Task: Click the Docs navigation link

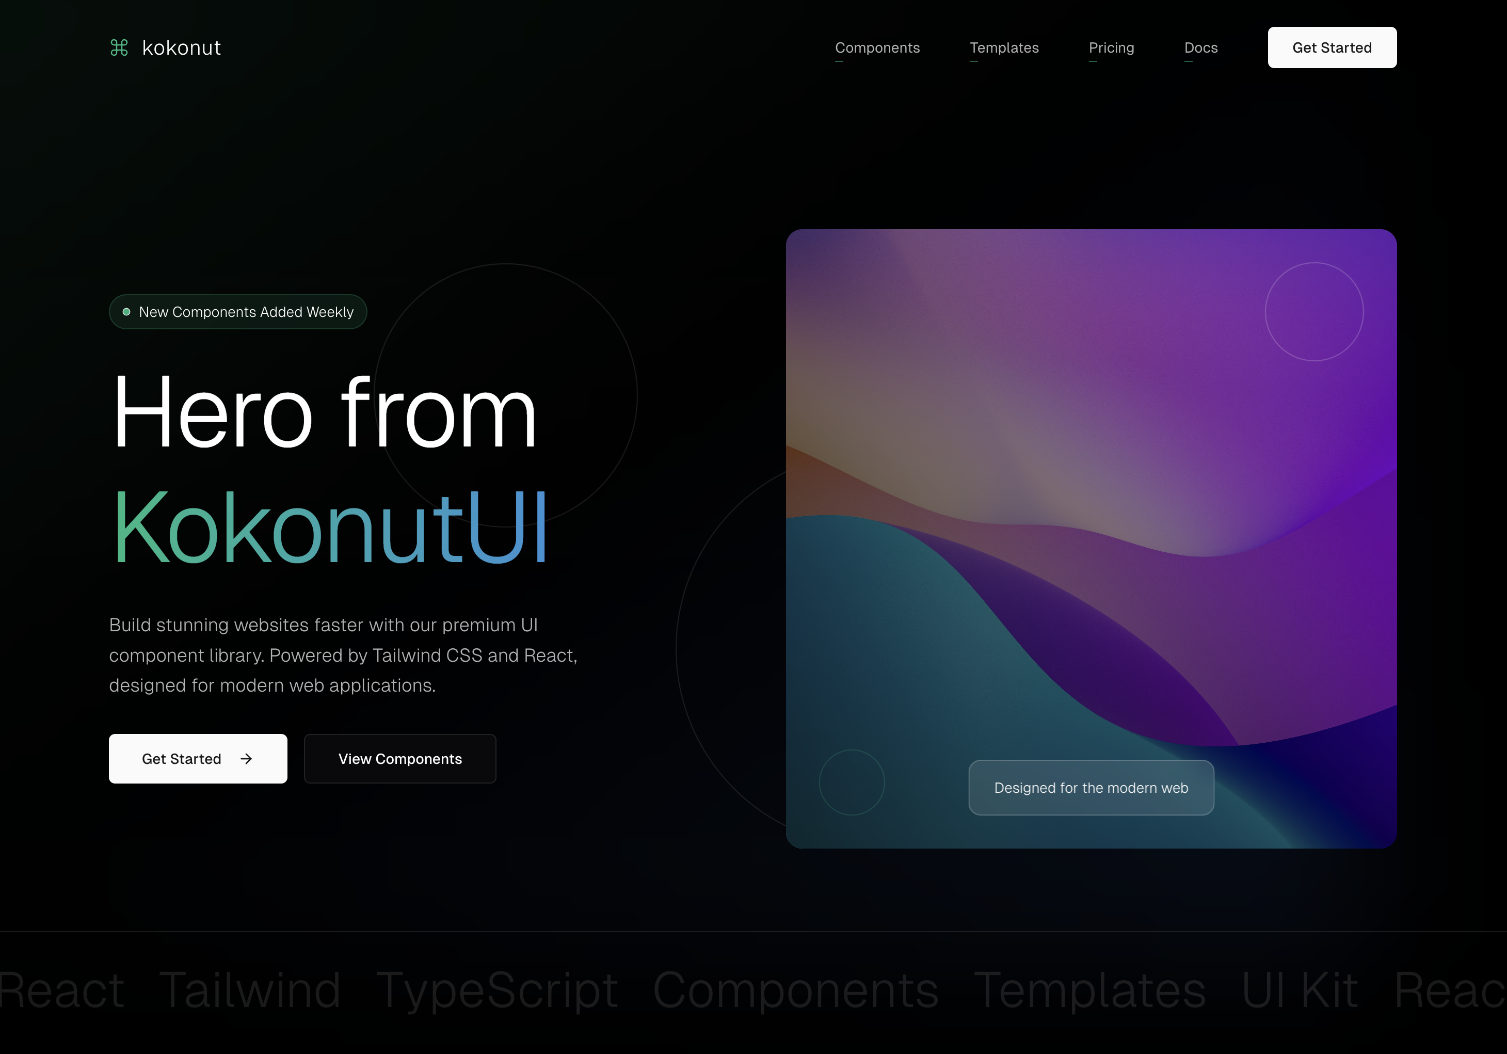Action: click(x=1201, y=47)
